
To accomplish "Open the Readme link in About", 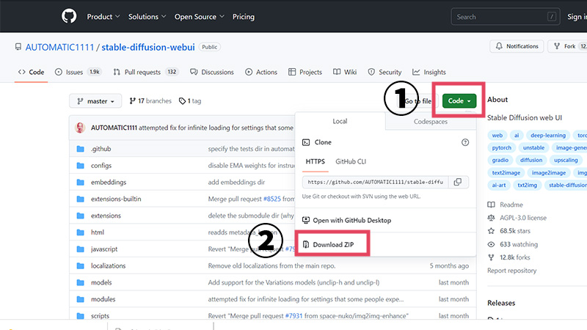I will 505,205.
